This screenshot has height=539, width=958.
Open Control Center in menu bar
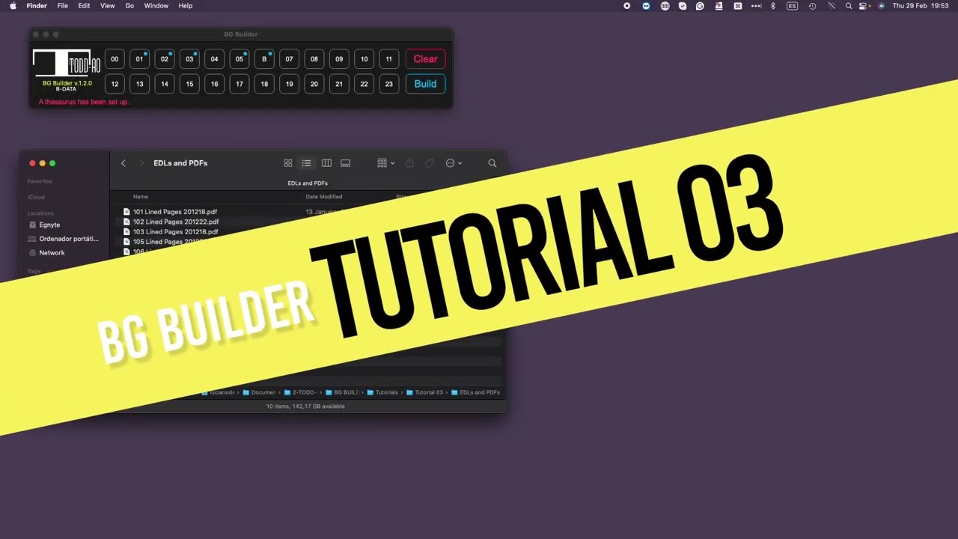click(862, 5)
